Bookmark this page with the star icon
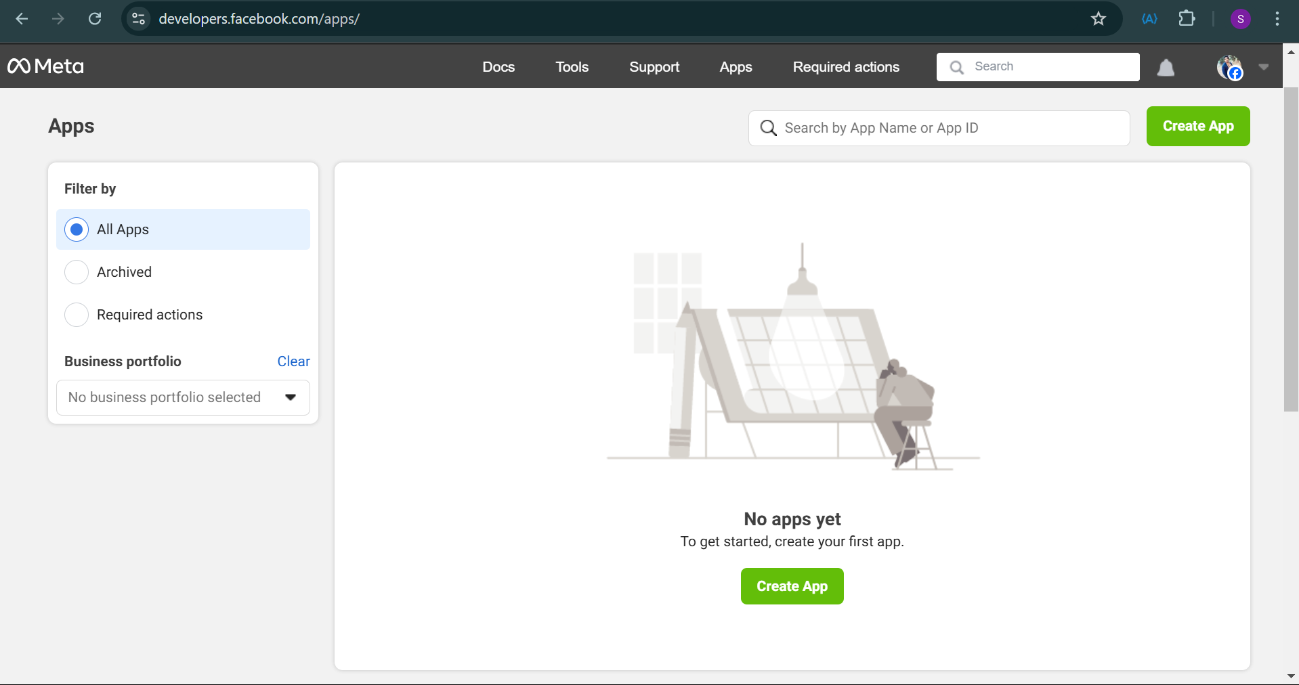The height and width of the screenshot is (685, 1299). 1097,18
